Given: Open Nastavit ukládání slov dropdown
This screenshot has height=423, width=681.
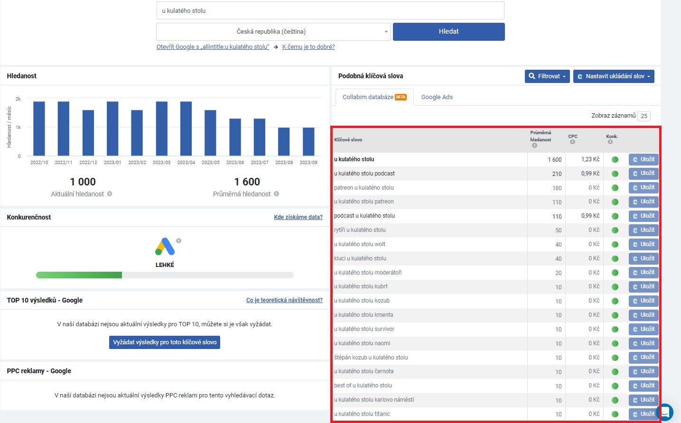Looking at the screenshot, I should 614,76.
